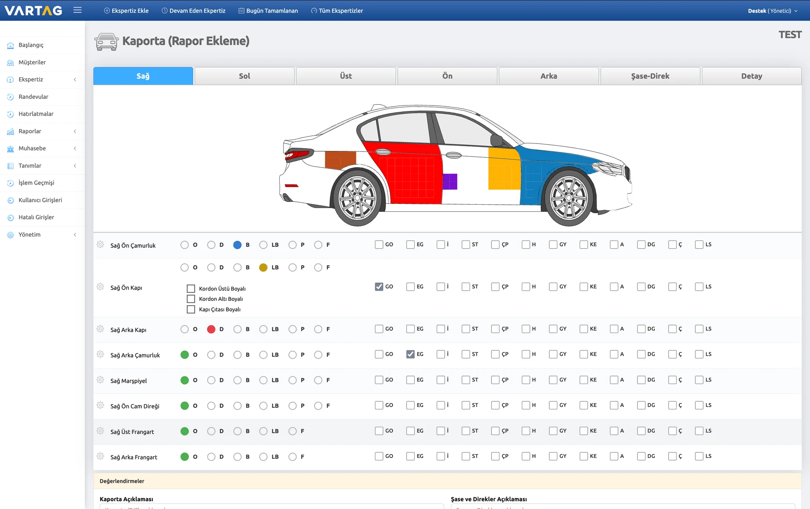Click the car icon next to Kaporta title
The width and height of the screenshot is (810, 509).
pos(106,41)
